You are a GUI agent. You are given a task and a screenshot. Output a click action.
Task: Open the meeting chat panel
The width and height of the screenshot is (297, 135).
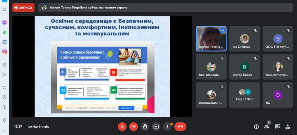pos(277,126)
